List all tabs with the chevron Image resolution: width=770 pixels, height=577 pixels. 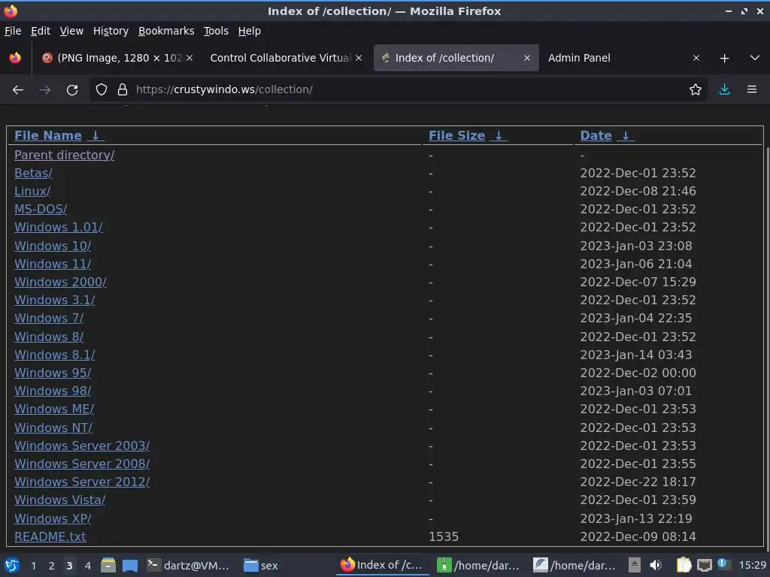pos(755,58)
